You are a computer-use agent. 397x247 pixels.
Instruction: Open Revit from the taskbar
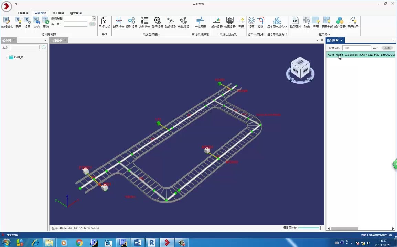[152, 243]
